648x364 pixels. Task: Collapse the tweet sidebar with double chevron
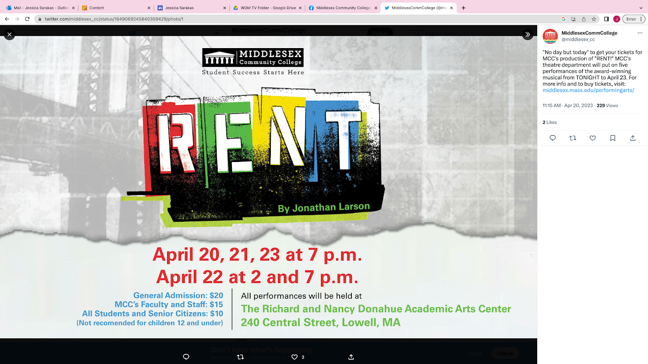[528, 34]
